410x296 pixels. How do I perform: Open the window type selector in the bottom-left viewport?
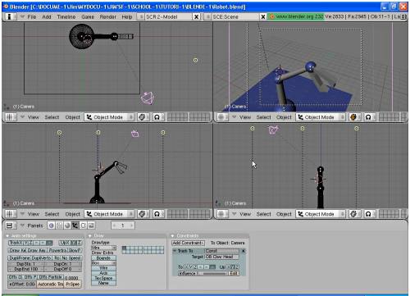point(10,214)
